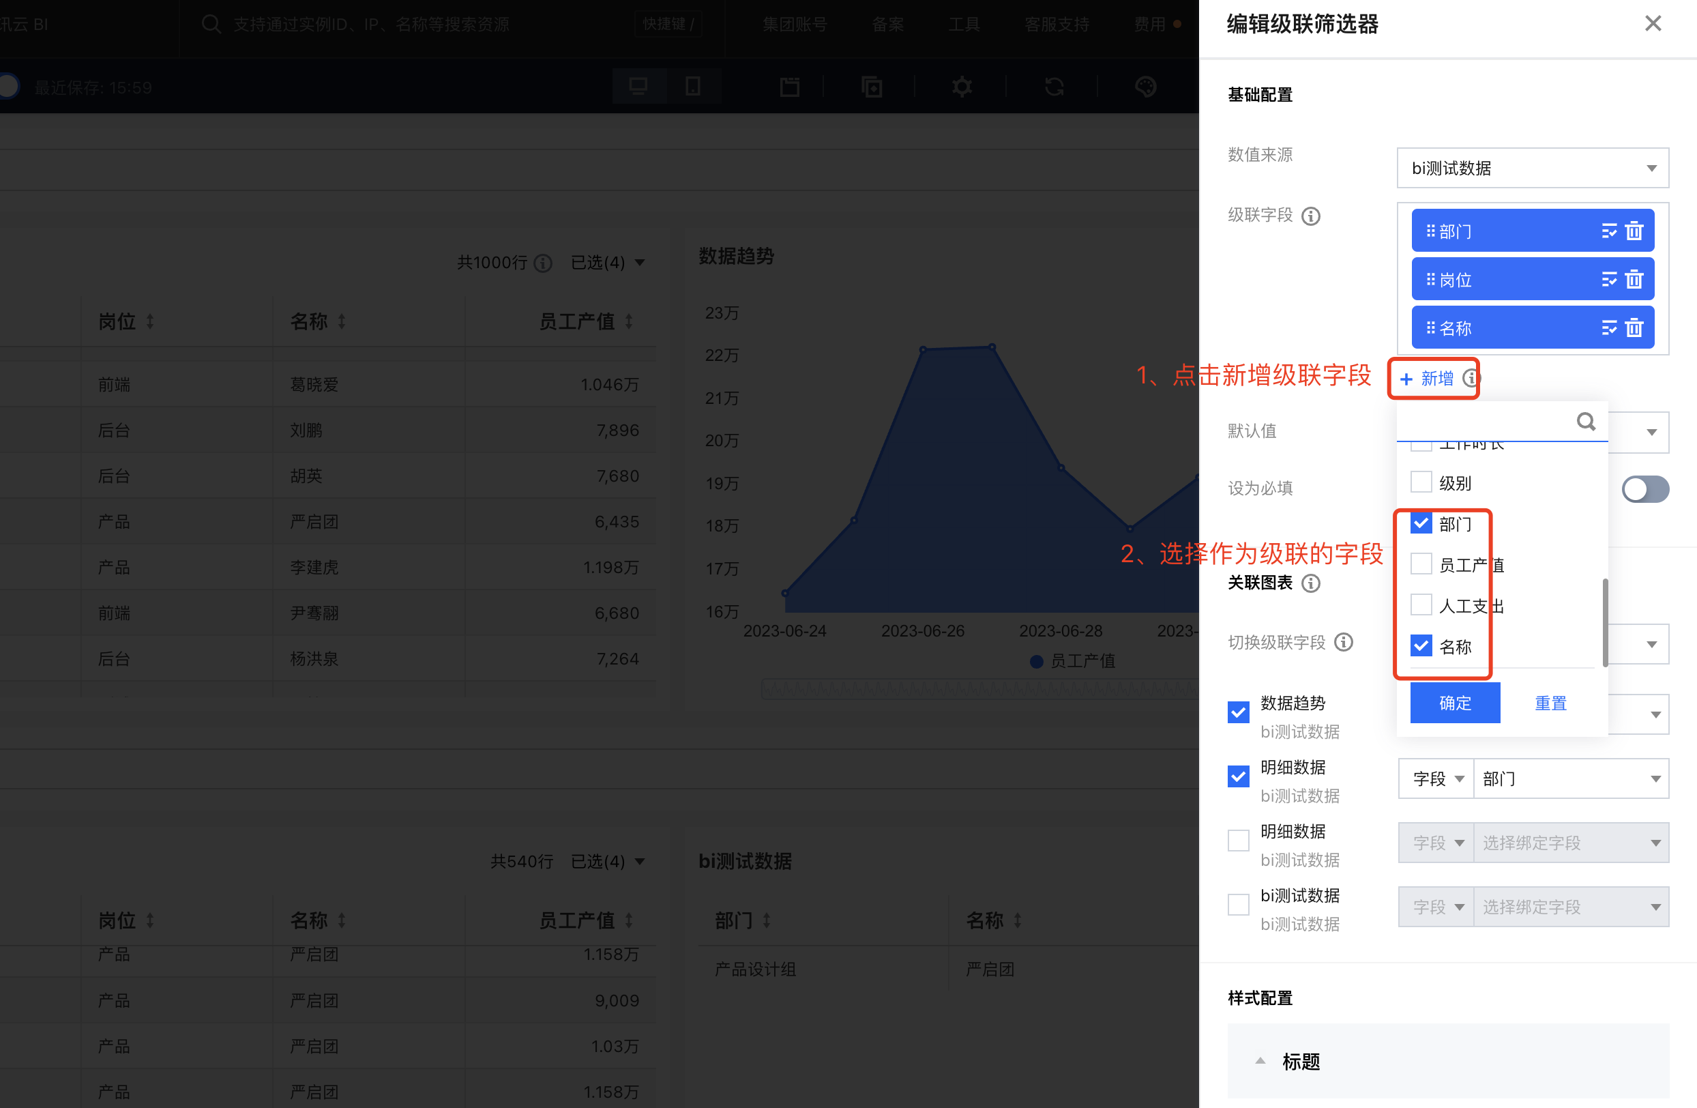Click the info icon next to 关联图表
The height and width of the screenshot is (1108, 1697).
(1310, 583)
